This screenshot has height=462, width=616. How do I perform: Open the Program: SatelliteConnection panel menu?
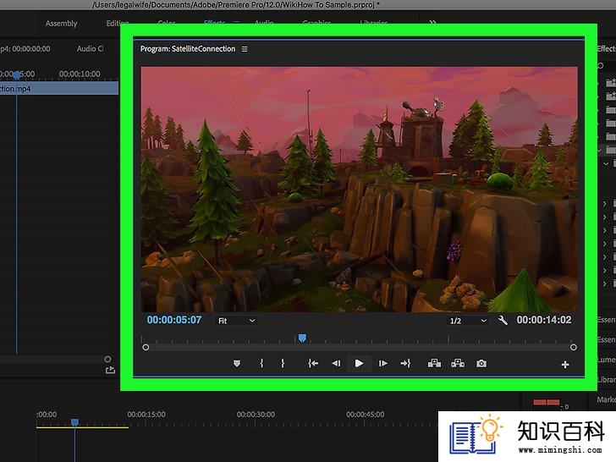coord(245,49)
